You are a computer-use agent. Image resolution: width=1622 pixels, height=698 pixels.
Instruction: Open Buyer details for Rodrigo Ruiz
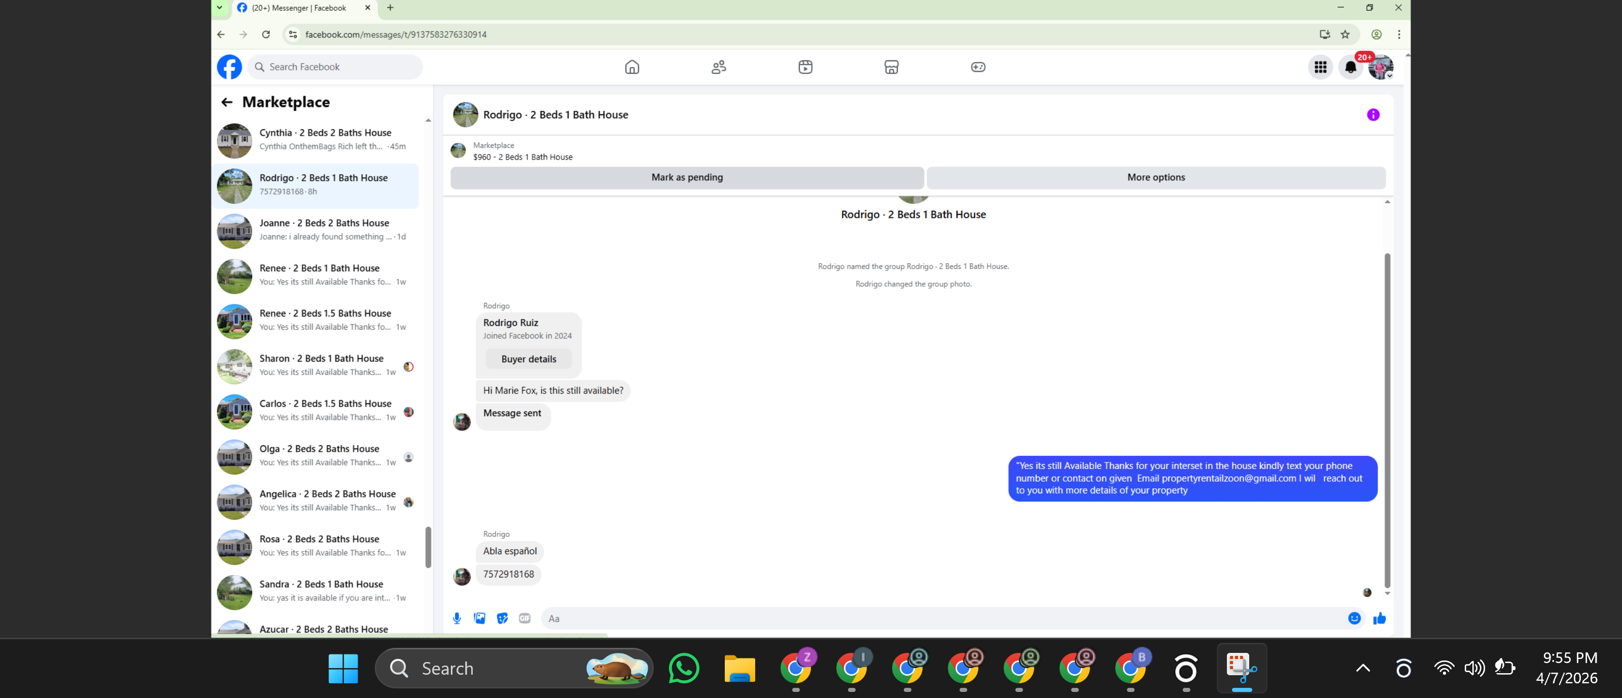(x=529, y=359)
